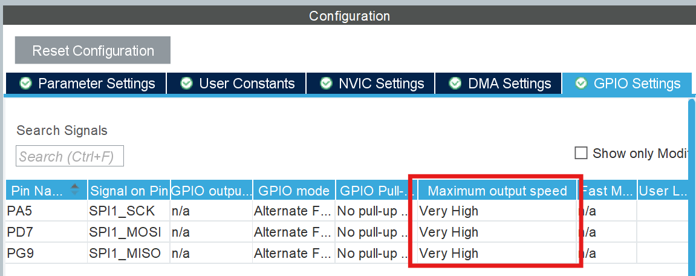Click the Alternate Function mode cell for PD7
The image size is (696, 276).
(x=294, y=232)
